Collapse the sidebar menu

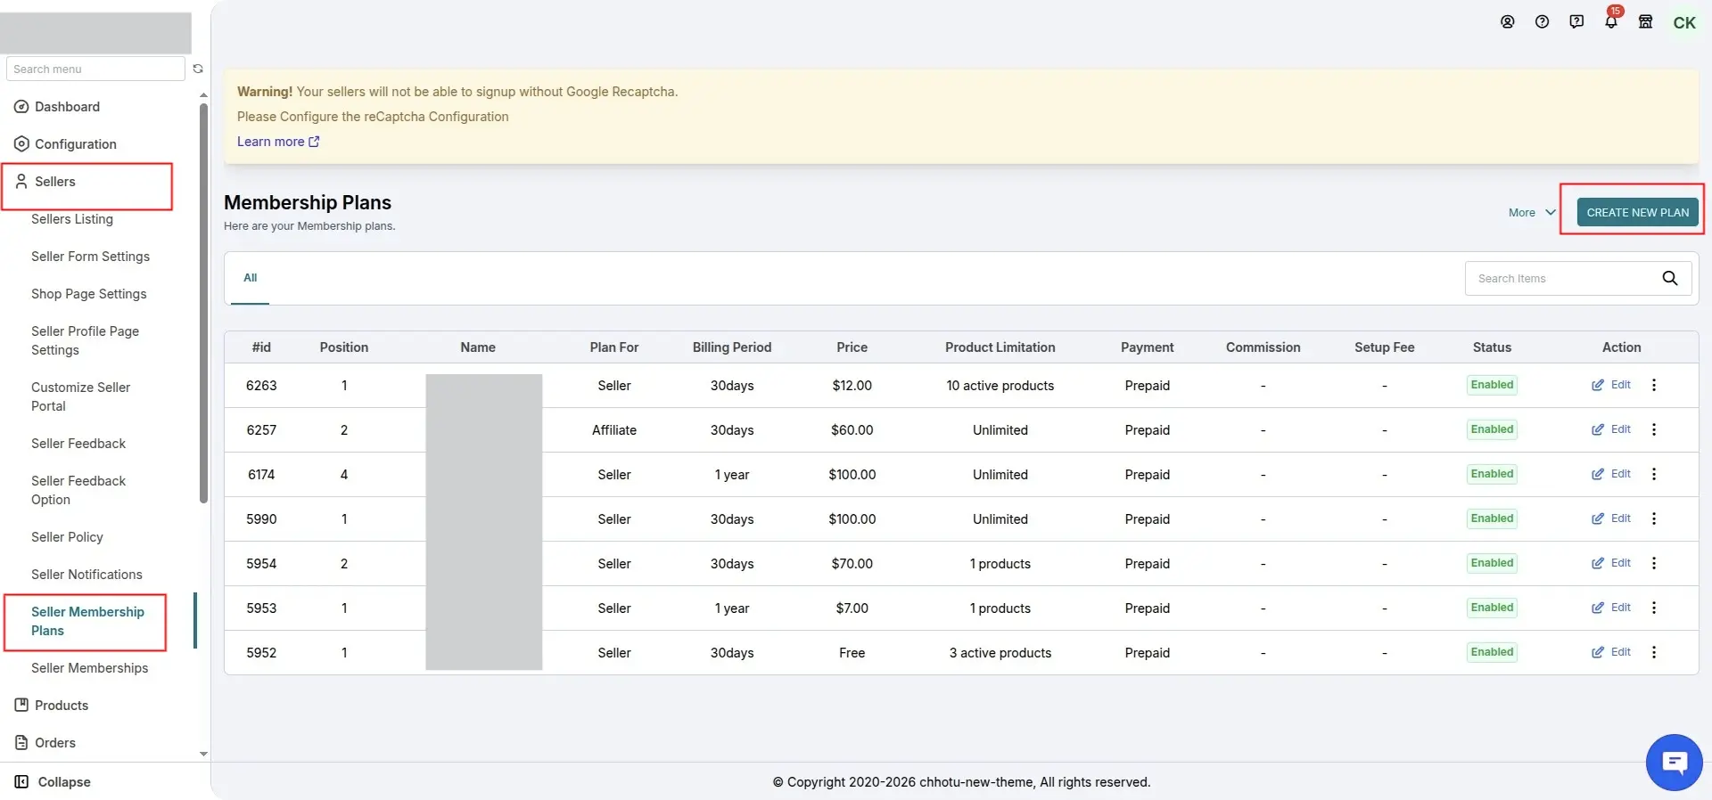53,782
